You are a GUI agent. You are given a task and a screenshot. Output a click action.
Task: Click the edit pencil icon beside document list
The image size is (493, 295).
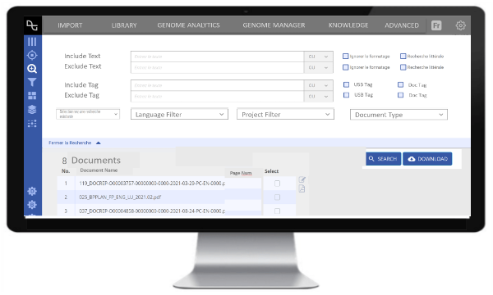point(302,179)
